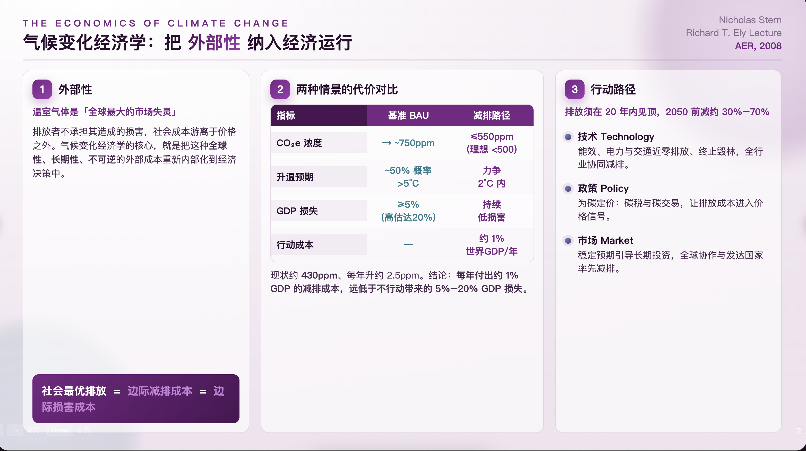Click the highlighted 外部性 word in the title
This screenshot has width=806, height=451.
pyautogui.click(x=214, y=42)
